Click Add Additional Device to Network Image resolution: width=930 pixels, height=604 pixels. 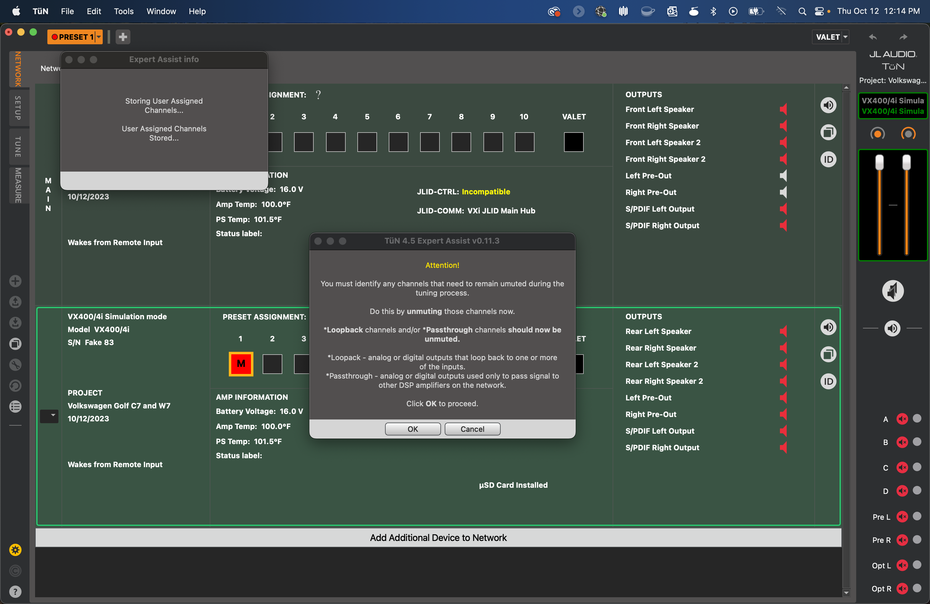point(438,538)
